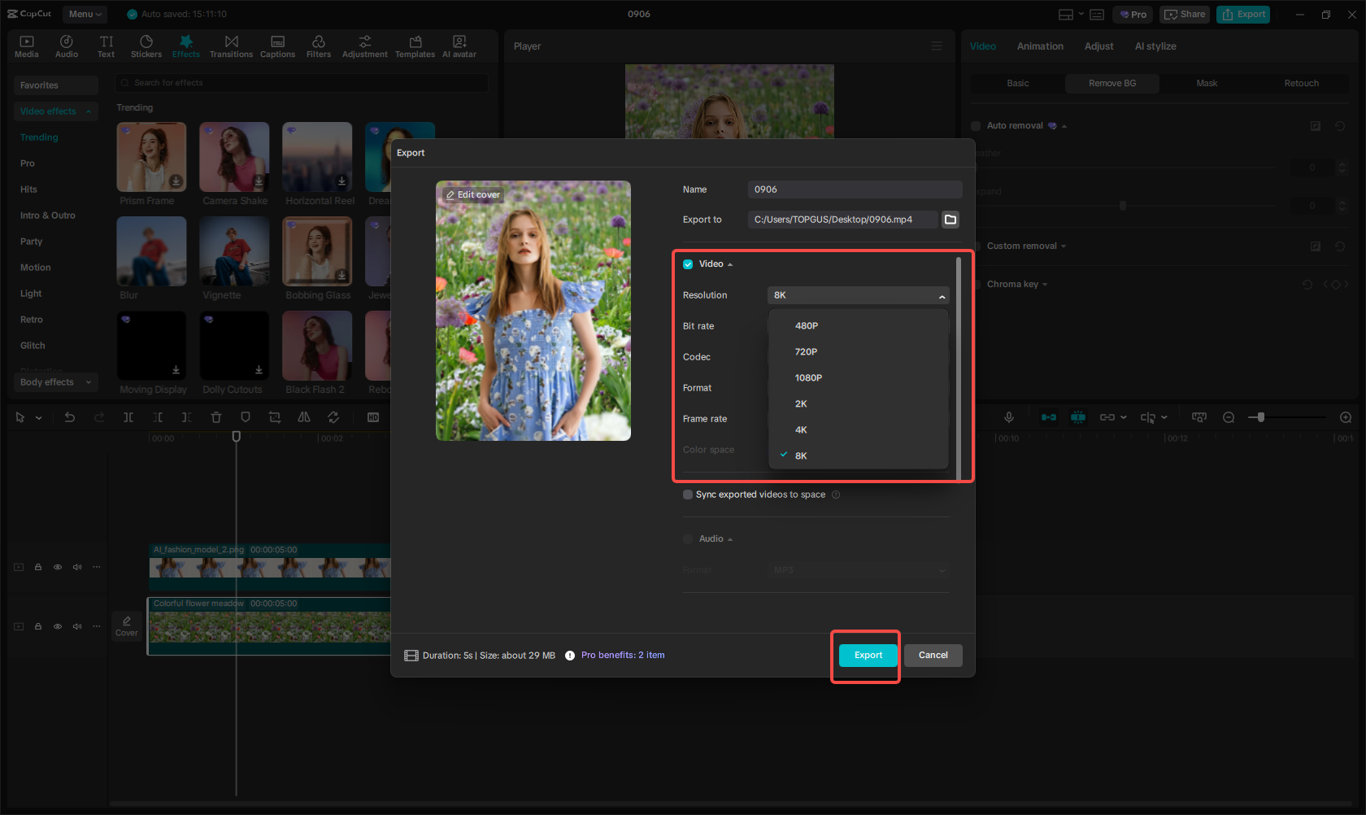The image size is (1366, 815).
Task: Open the Animation tab in the right panel
Action: click(1040, 46)
